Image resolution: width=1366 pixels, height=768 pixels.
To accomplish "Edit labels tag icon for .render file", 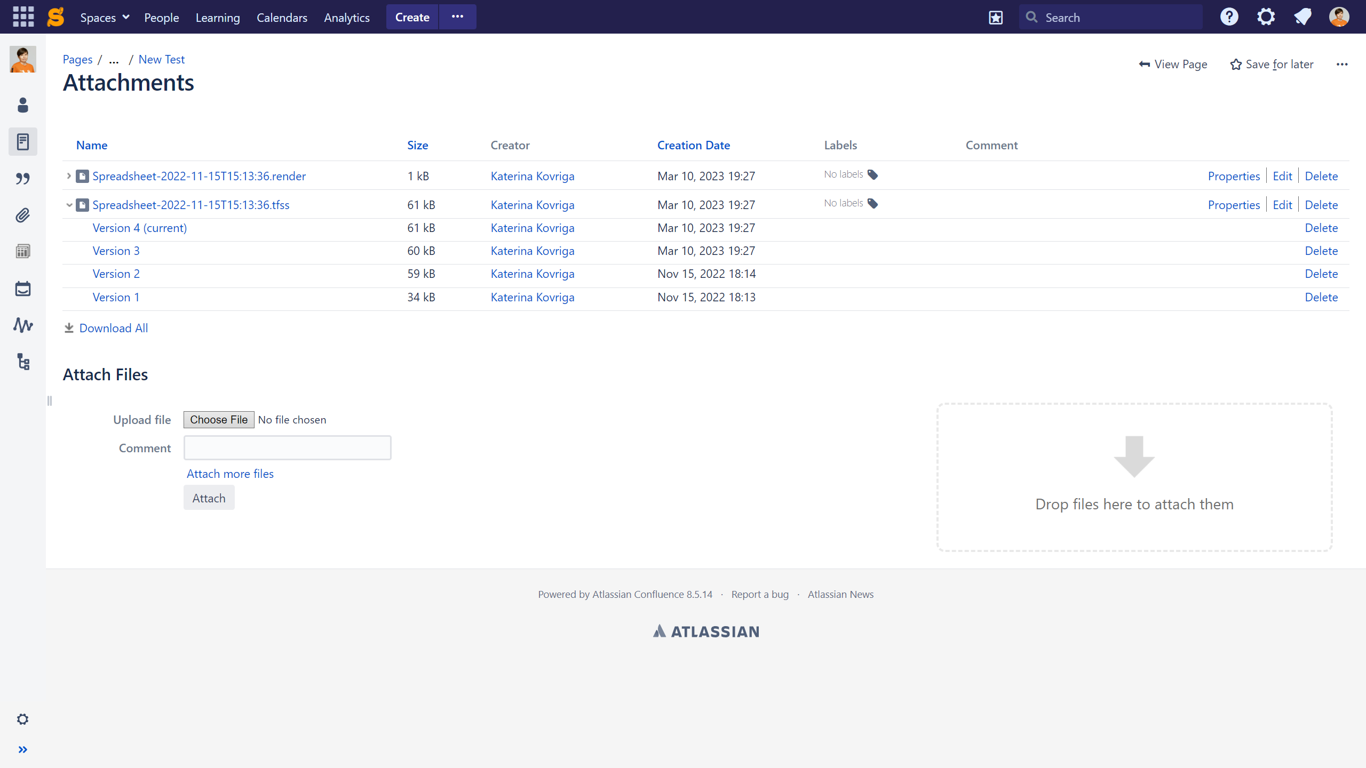I will [873, 175].
